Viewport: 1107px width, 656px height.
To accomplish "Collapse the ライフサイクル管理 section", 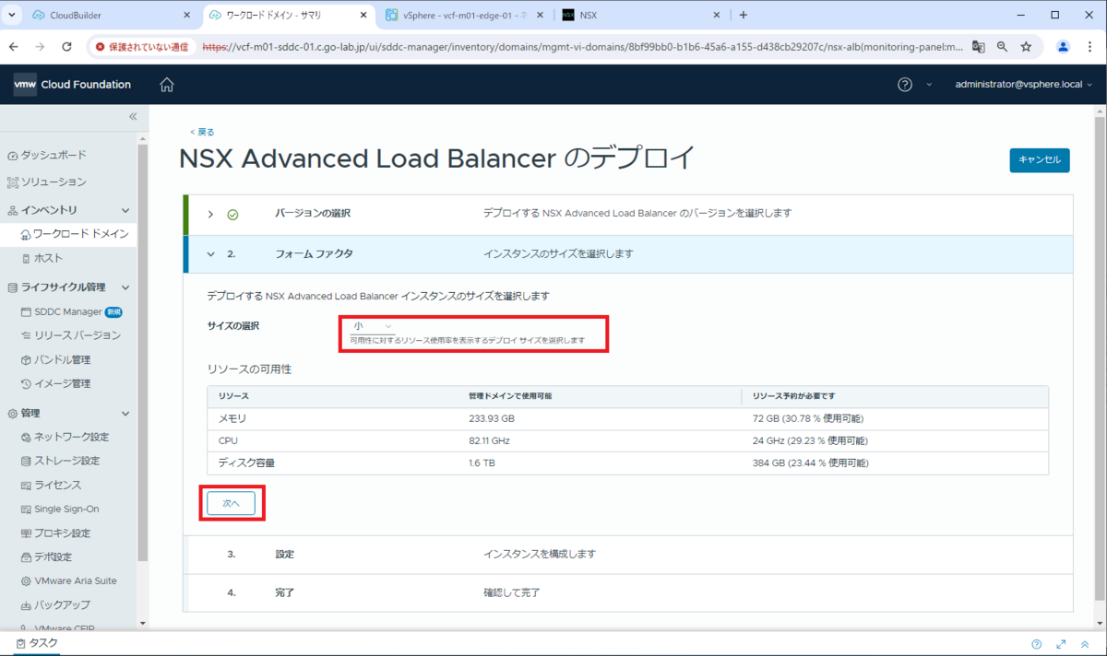I will (x=125, y=287).
